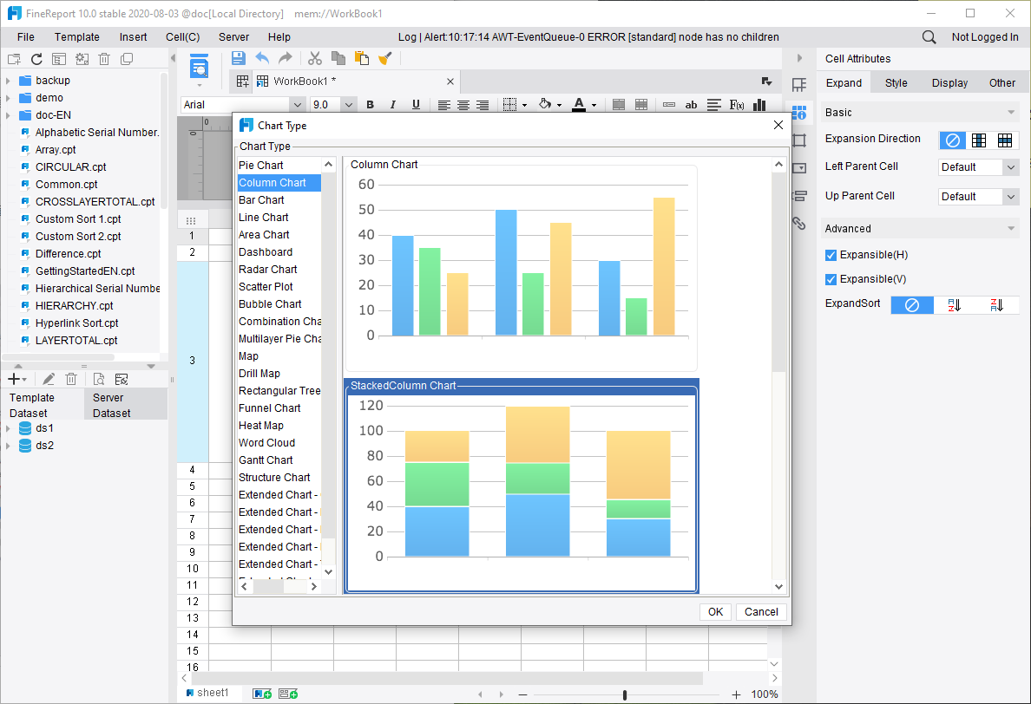1031x704 pixels.
Task: Open the Server menu
Action: [x=234, y=36]
